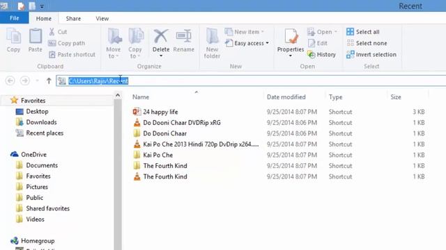Screen dimensions: 446x250
Task: Open the Open button dropdown
Action: coord(323,32)
